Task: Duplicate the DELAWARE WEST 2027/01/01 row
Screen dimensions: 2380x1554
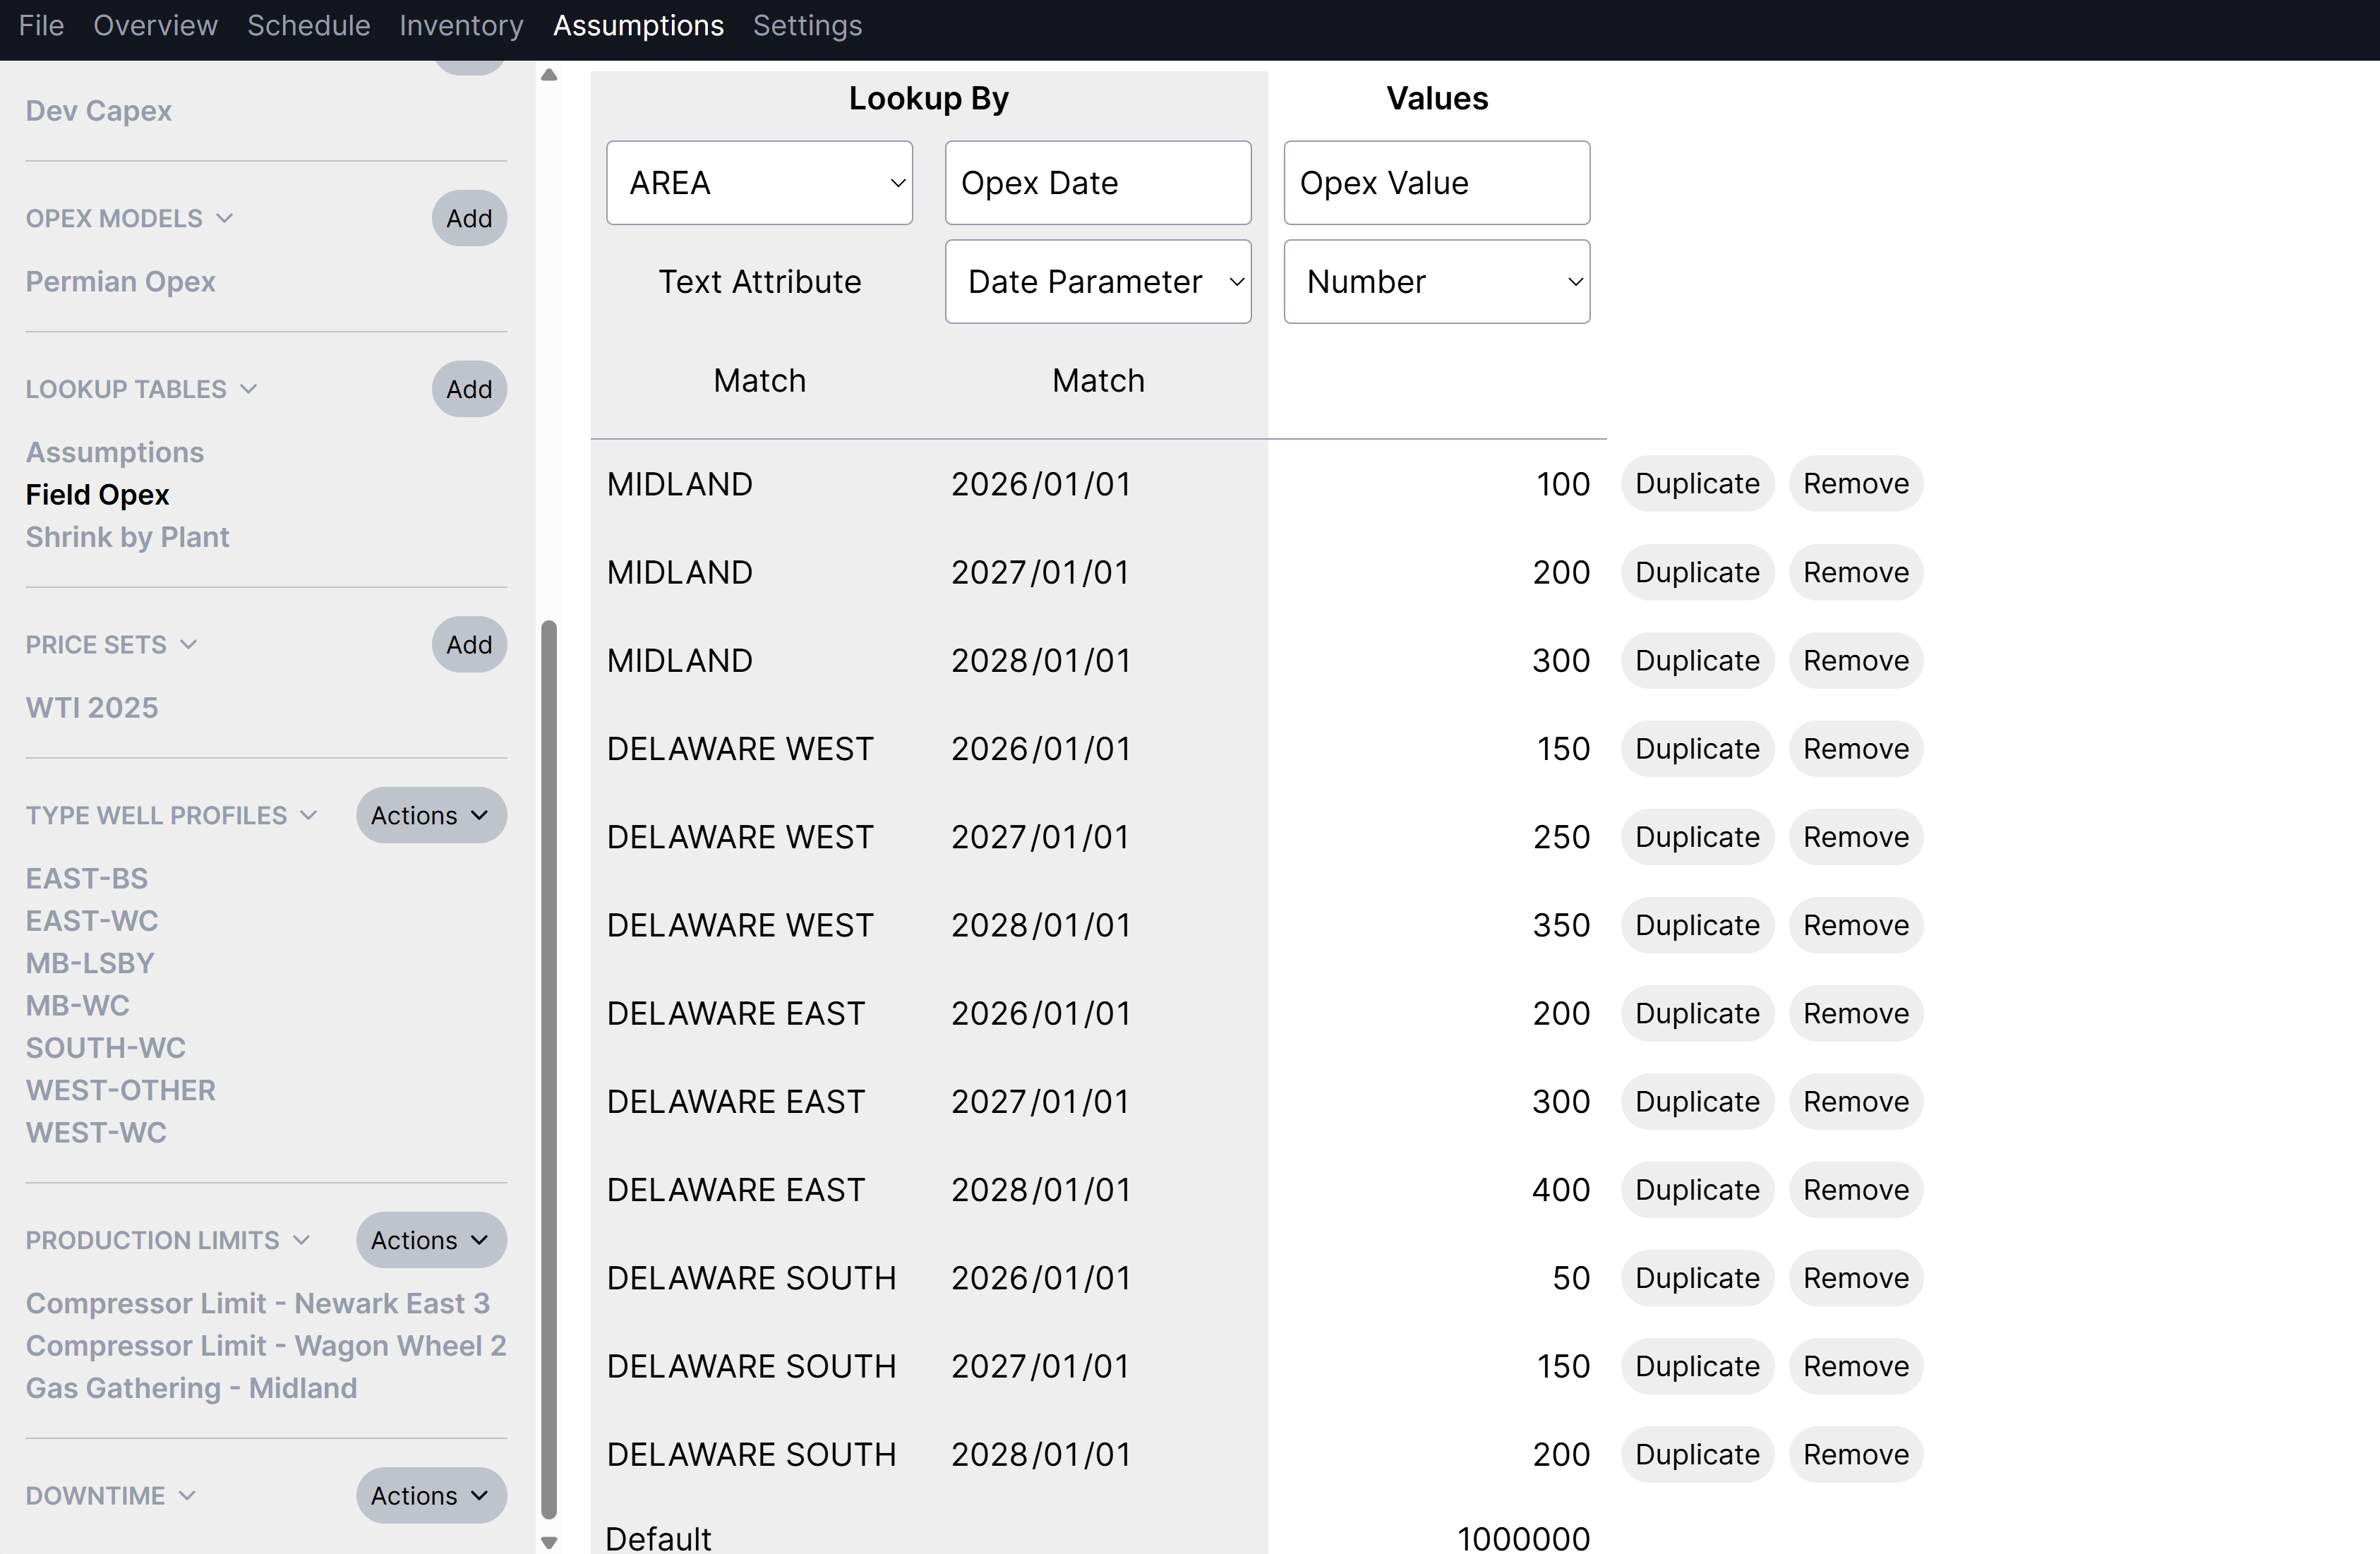Action: click(1697, 837)
